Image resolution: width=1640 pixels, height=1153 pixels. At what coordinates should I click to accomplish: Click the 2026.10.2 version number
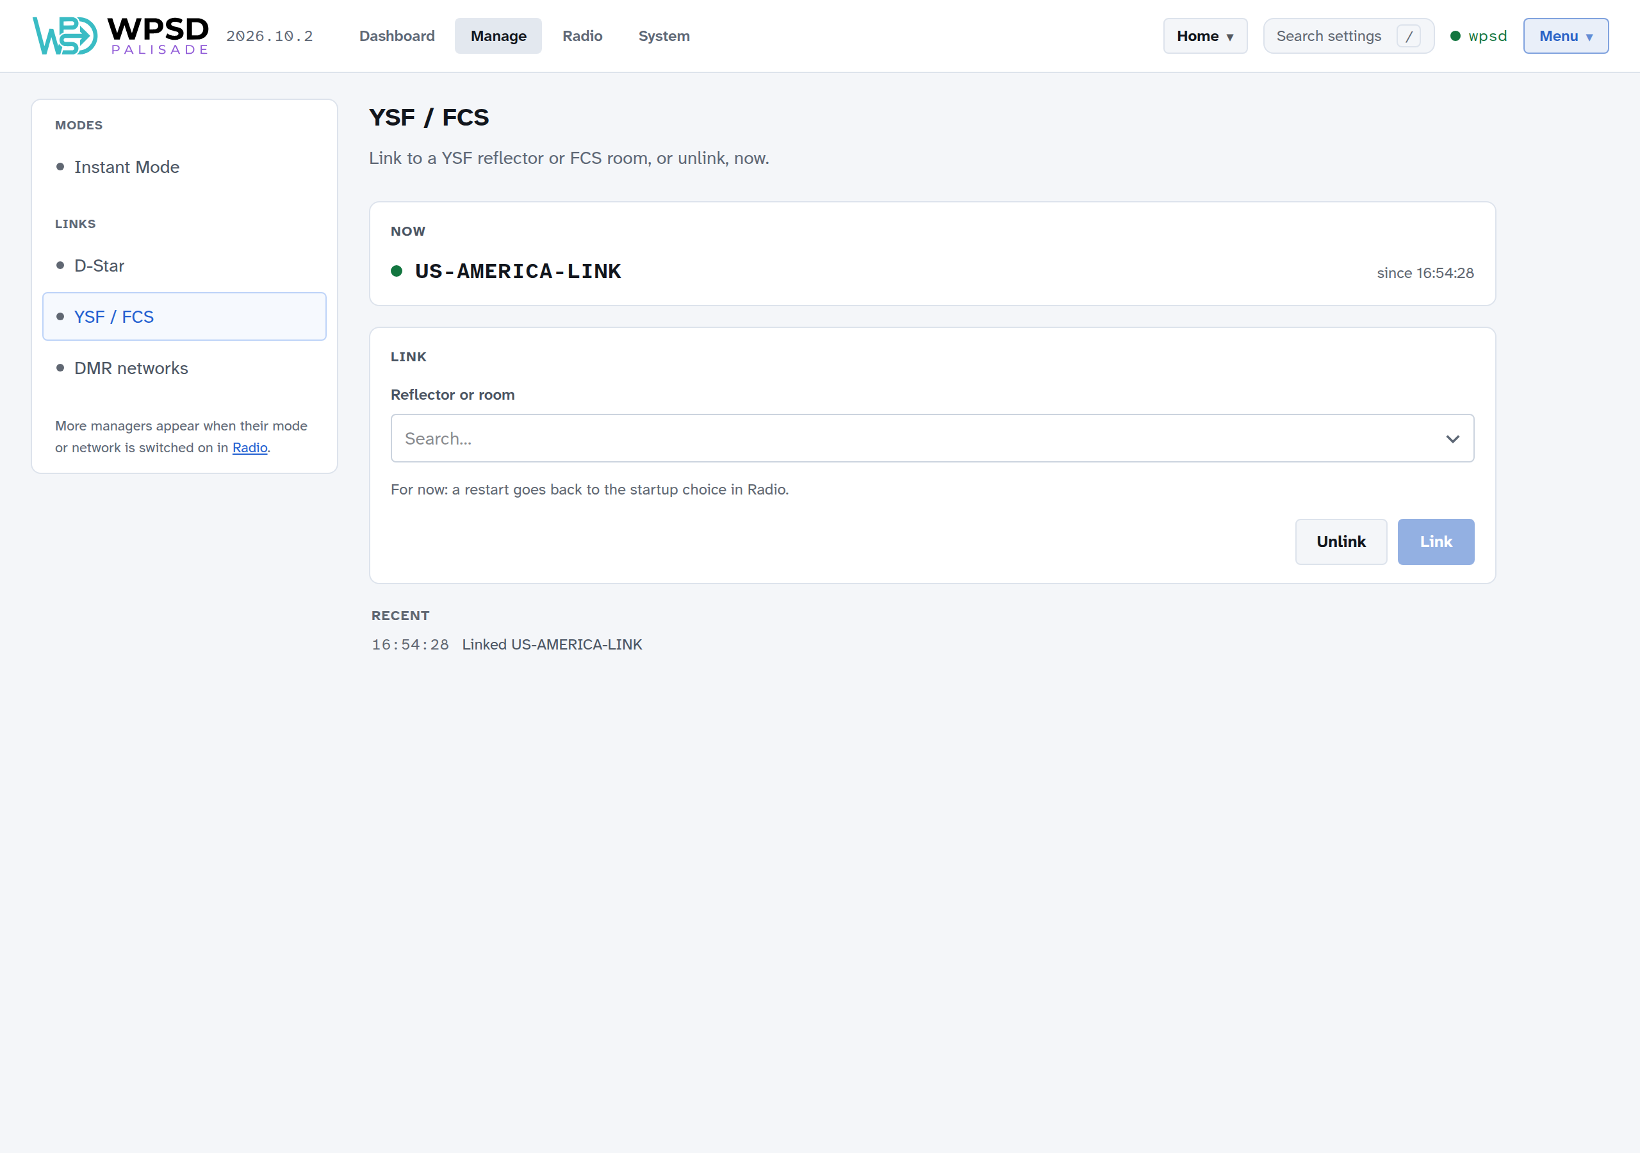click(269, 37)
